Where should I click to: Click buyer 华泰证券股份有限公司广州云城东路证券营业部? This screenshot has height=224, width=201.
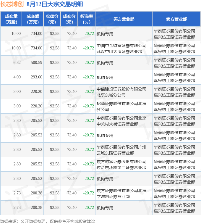click(x=121, y=150)
